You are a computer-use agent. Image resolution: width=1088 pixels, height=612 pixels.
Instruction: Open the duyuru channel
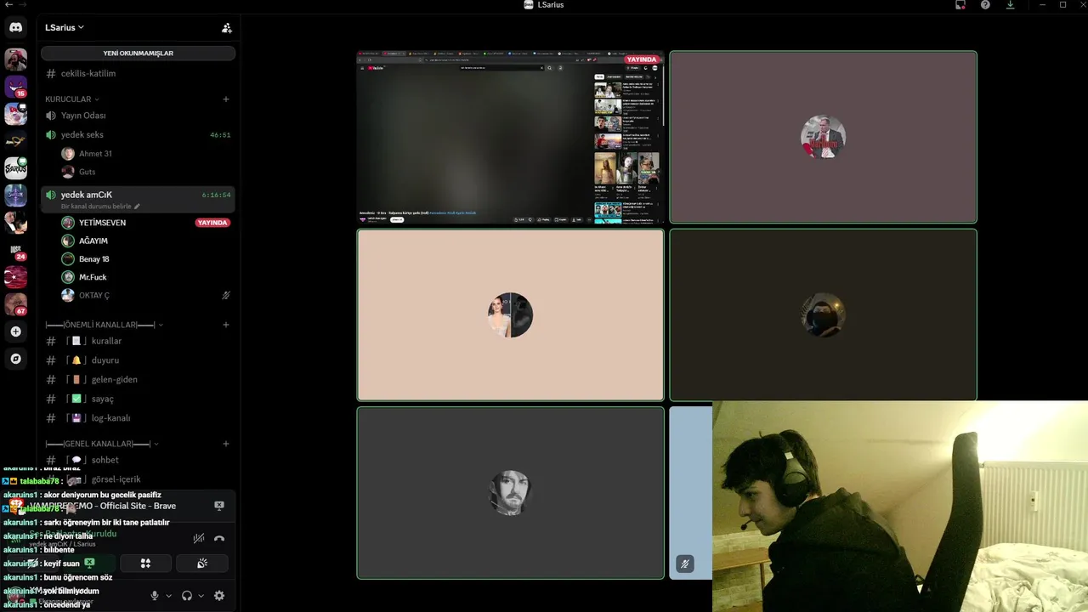(138, 360)
